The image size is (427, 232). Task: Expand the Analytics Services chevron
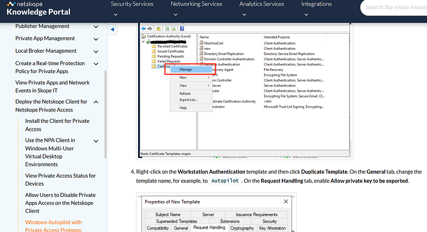244,14
